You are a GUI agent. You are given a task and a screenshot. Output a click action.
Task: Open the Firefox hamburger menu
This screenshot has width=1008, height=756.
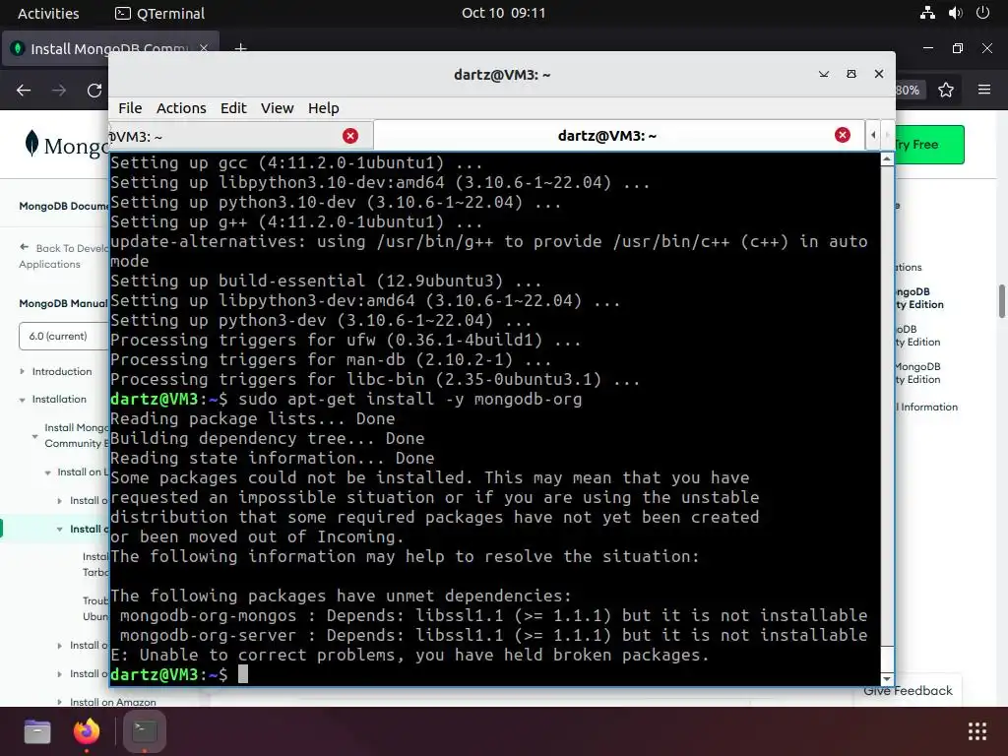(x=984, y=90)
